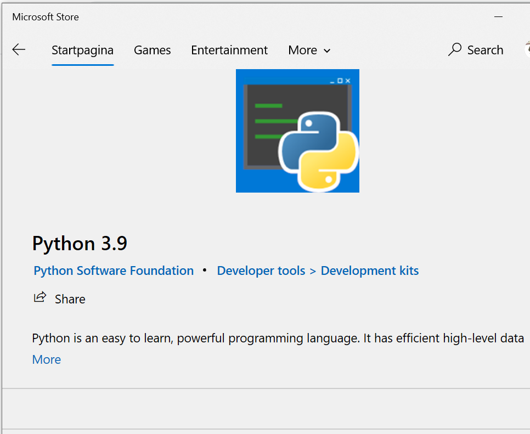Click the Python 3.9 product thumbnail
Screen dimensions: 530x434
(297, 131)
